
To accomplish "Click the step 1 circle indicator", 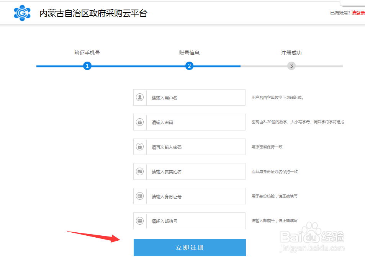I will point(87,66).
